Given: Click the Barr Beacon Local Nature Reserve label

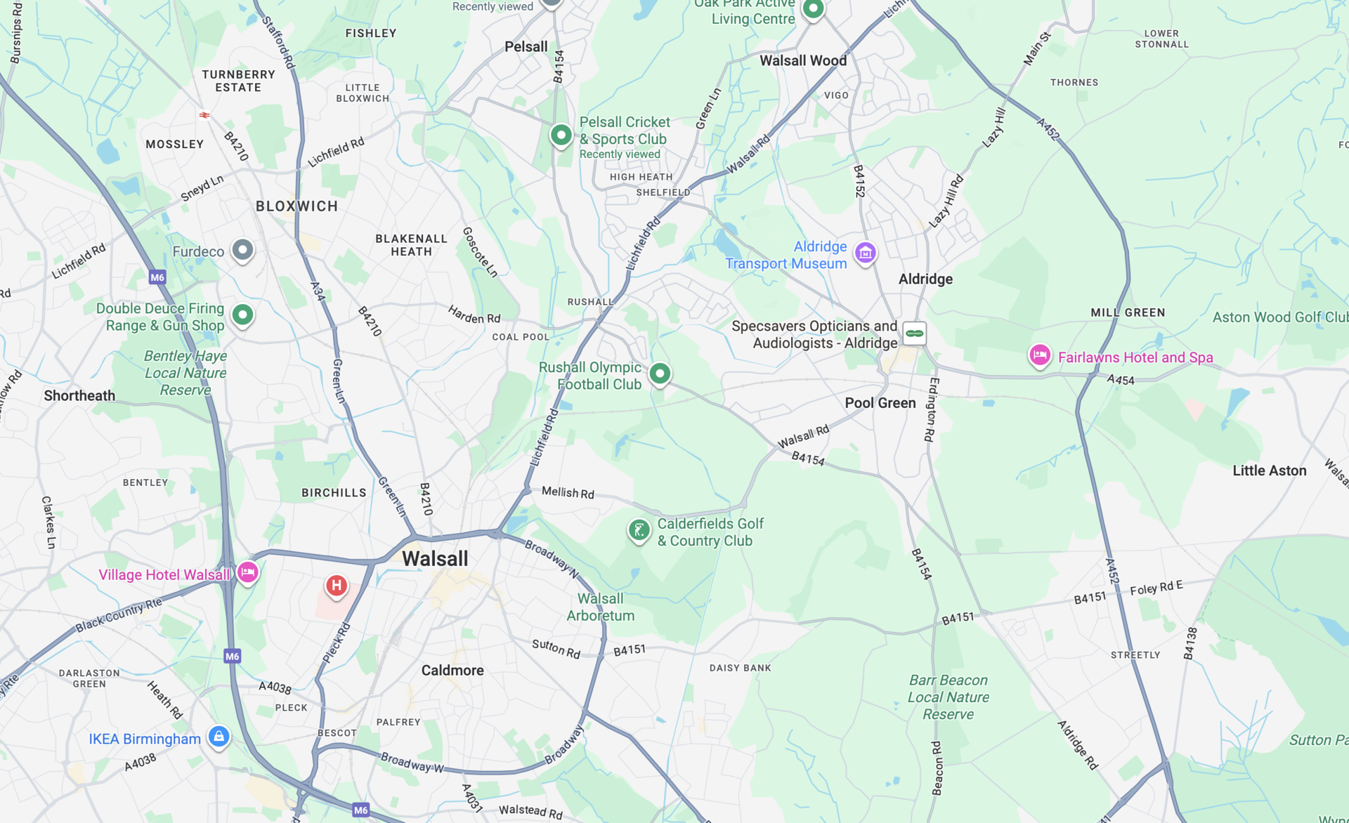Looking at the screenshot, I should click(948, 697).
